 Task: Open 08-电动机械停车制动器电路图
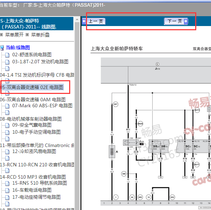[31, 119]
